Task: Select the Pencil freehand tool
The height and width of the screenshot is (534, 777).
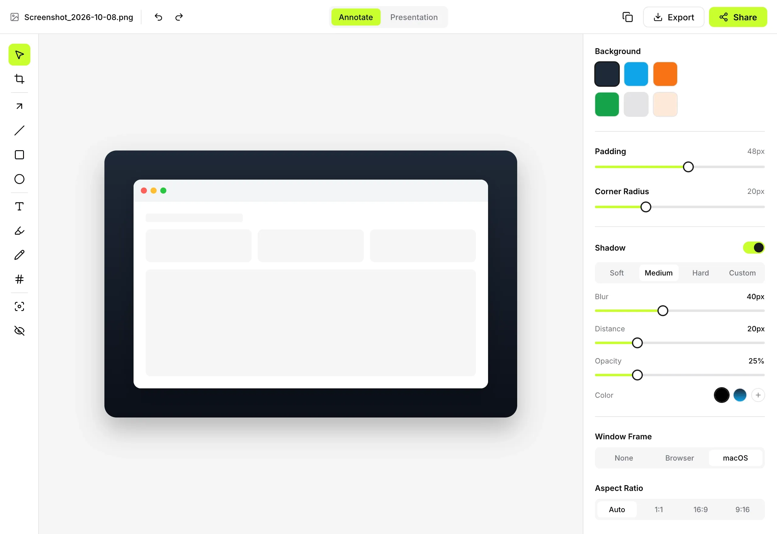Action: pyautogui.click(x=19, y=255)
